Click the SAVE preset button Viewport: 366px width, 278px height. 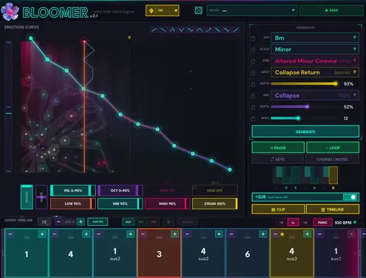[331, 10]
